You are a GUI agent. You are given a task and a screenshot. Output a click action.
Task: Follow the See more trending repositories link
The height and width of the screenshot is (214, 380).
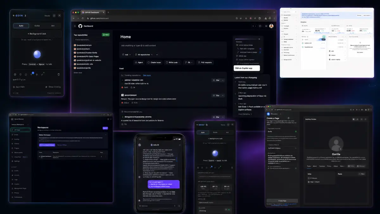point(147,75)
